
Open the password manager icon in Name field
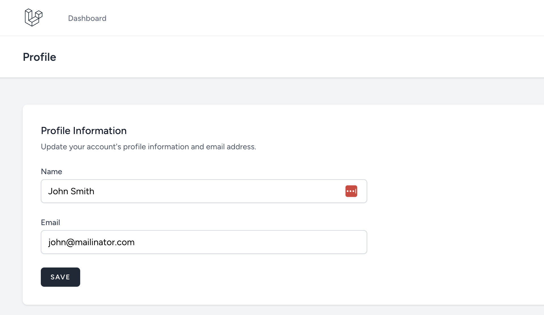[351, 191]
